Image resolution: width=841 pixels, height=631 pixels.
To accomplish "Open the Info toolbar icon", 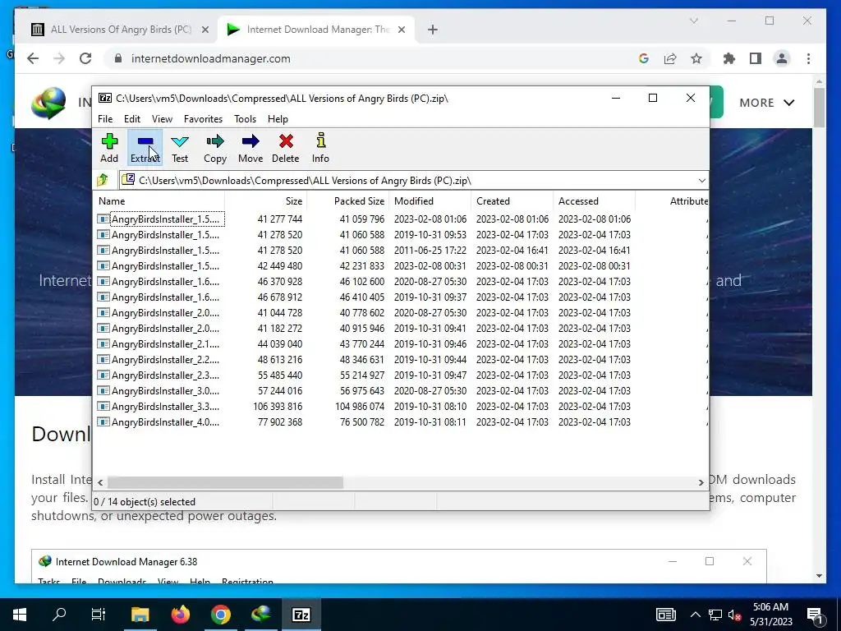I will 321,148.
